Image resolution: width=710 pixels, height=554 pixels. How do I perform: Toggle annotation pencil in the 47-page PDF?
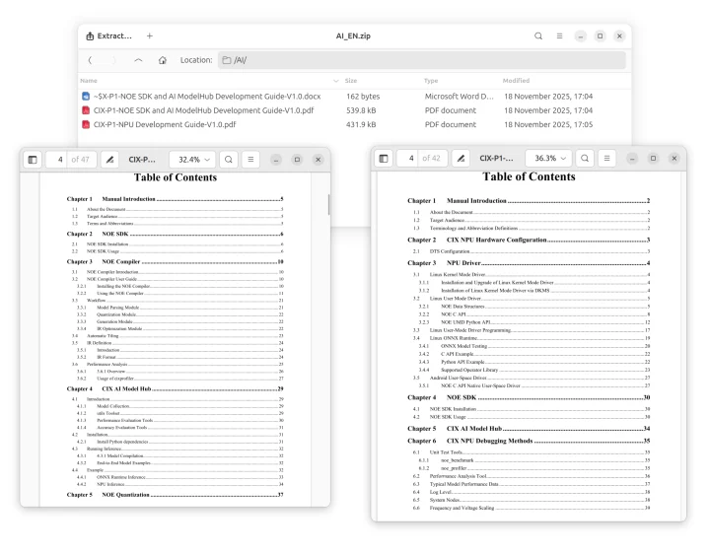pos(108,159)
